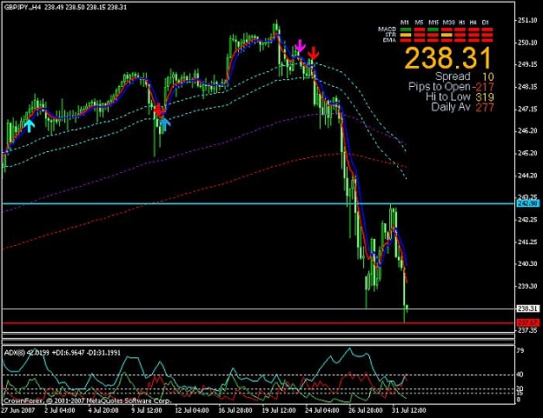The height and width of the screenshot is (418, 543).
Task: Click the 12 Jul 04:00 time label
Action: point(191,410)
